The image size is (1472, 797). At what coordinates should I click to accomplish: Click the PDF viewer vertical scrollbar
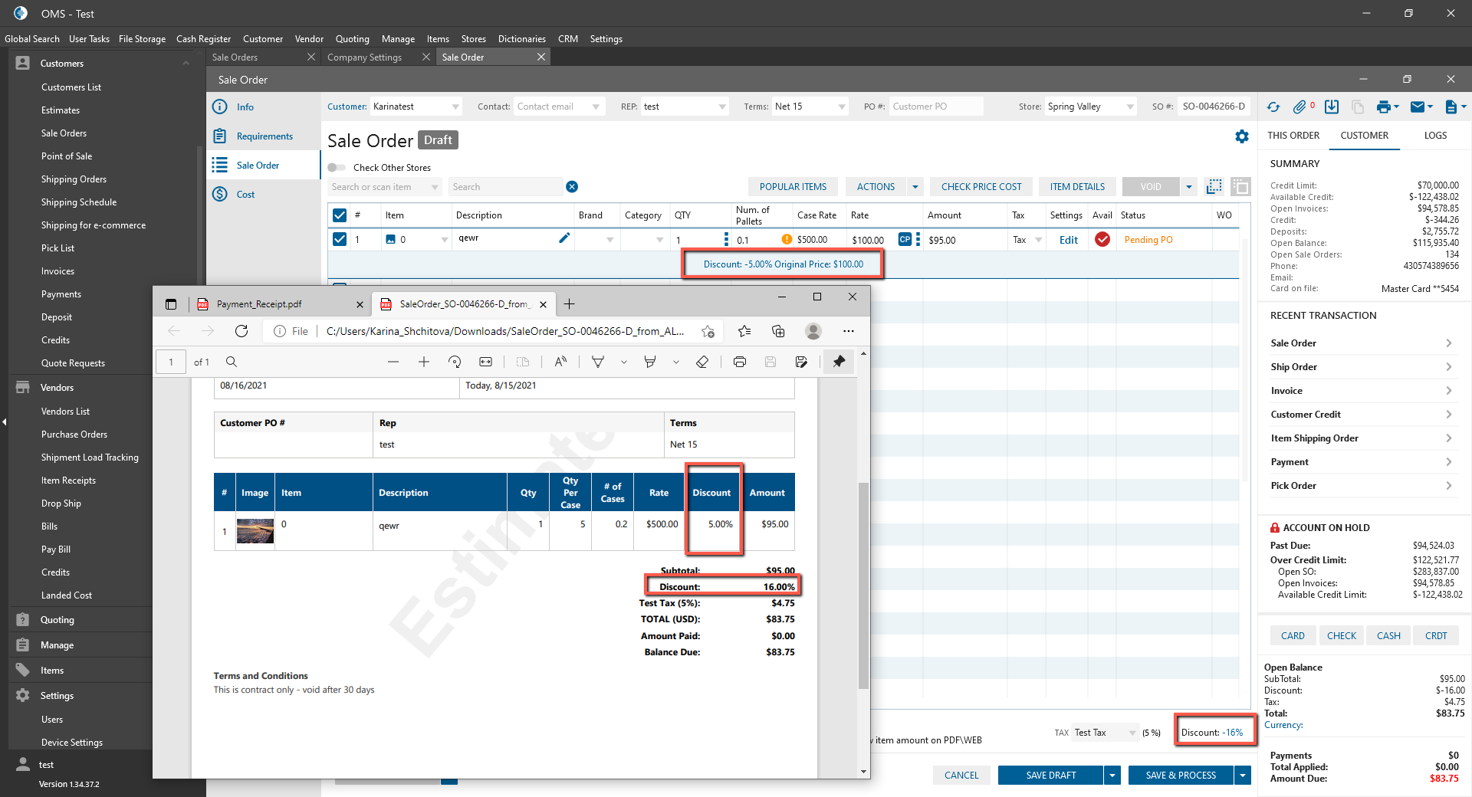point(863,582)
